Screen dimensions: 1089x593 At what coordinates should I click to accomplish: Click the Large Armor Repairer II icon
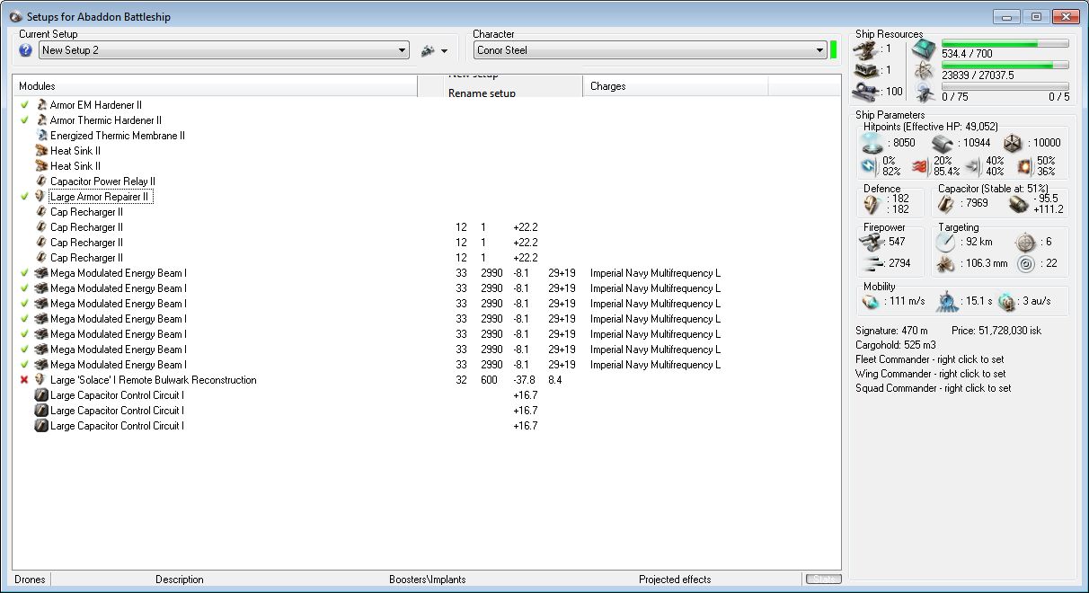coord(41,197)
